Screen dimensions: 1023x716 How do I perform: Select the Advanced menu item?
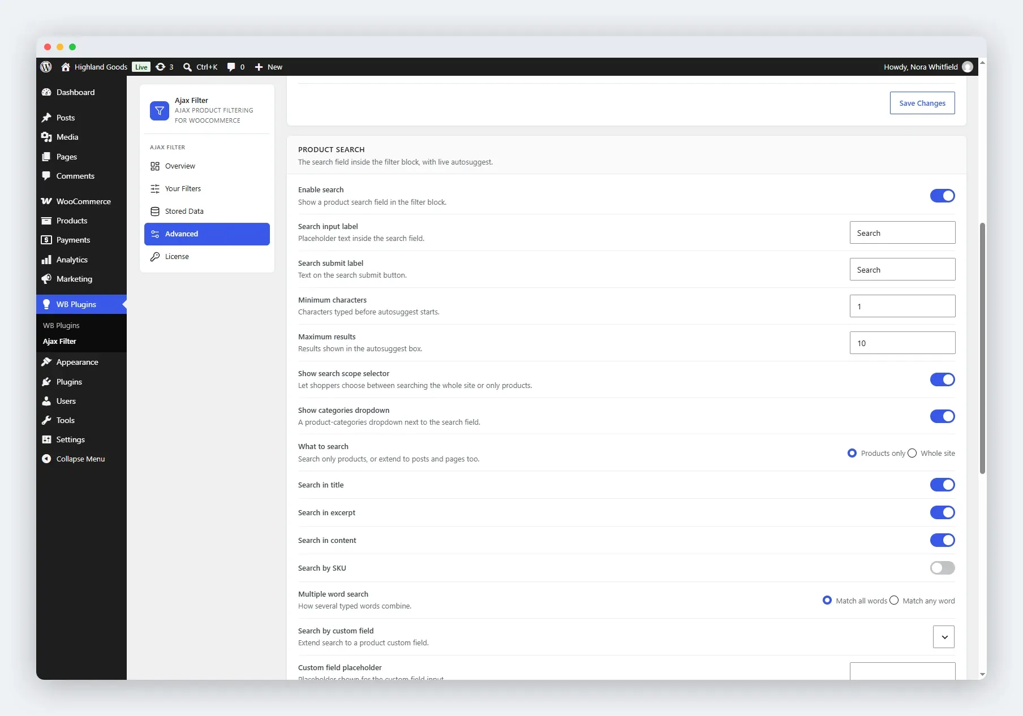[207, 234]
